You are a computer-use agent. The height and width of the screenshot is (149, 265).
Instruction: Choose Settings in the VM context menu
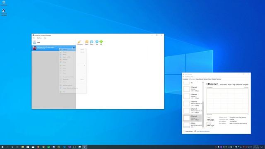point(73,50)
